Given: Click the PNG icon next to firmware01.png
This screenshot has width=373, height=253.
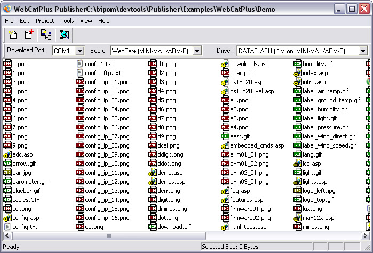Looking at the screenshot, I should click(x=225, y=209).
